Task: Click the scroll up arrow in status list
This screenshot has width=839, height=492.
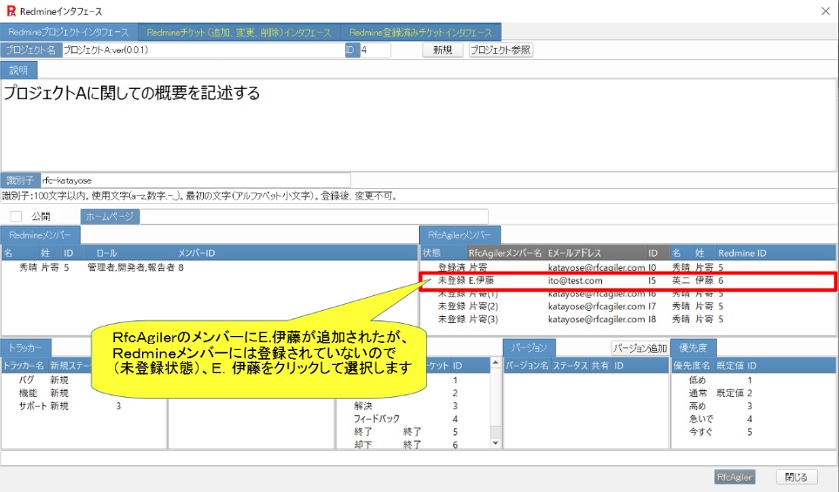Action: click(496, 363)
